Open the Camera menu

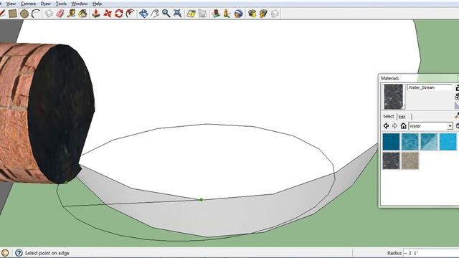point(29,4)
